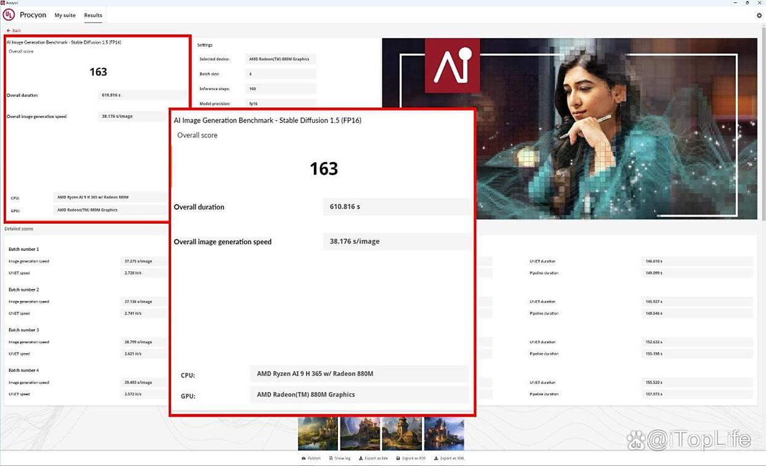766x466 pixels.
Task: Click the Batch size value 4
Action: click(x=281, y=74)
